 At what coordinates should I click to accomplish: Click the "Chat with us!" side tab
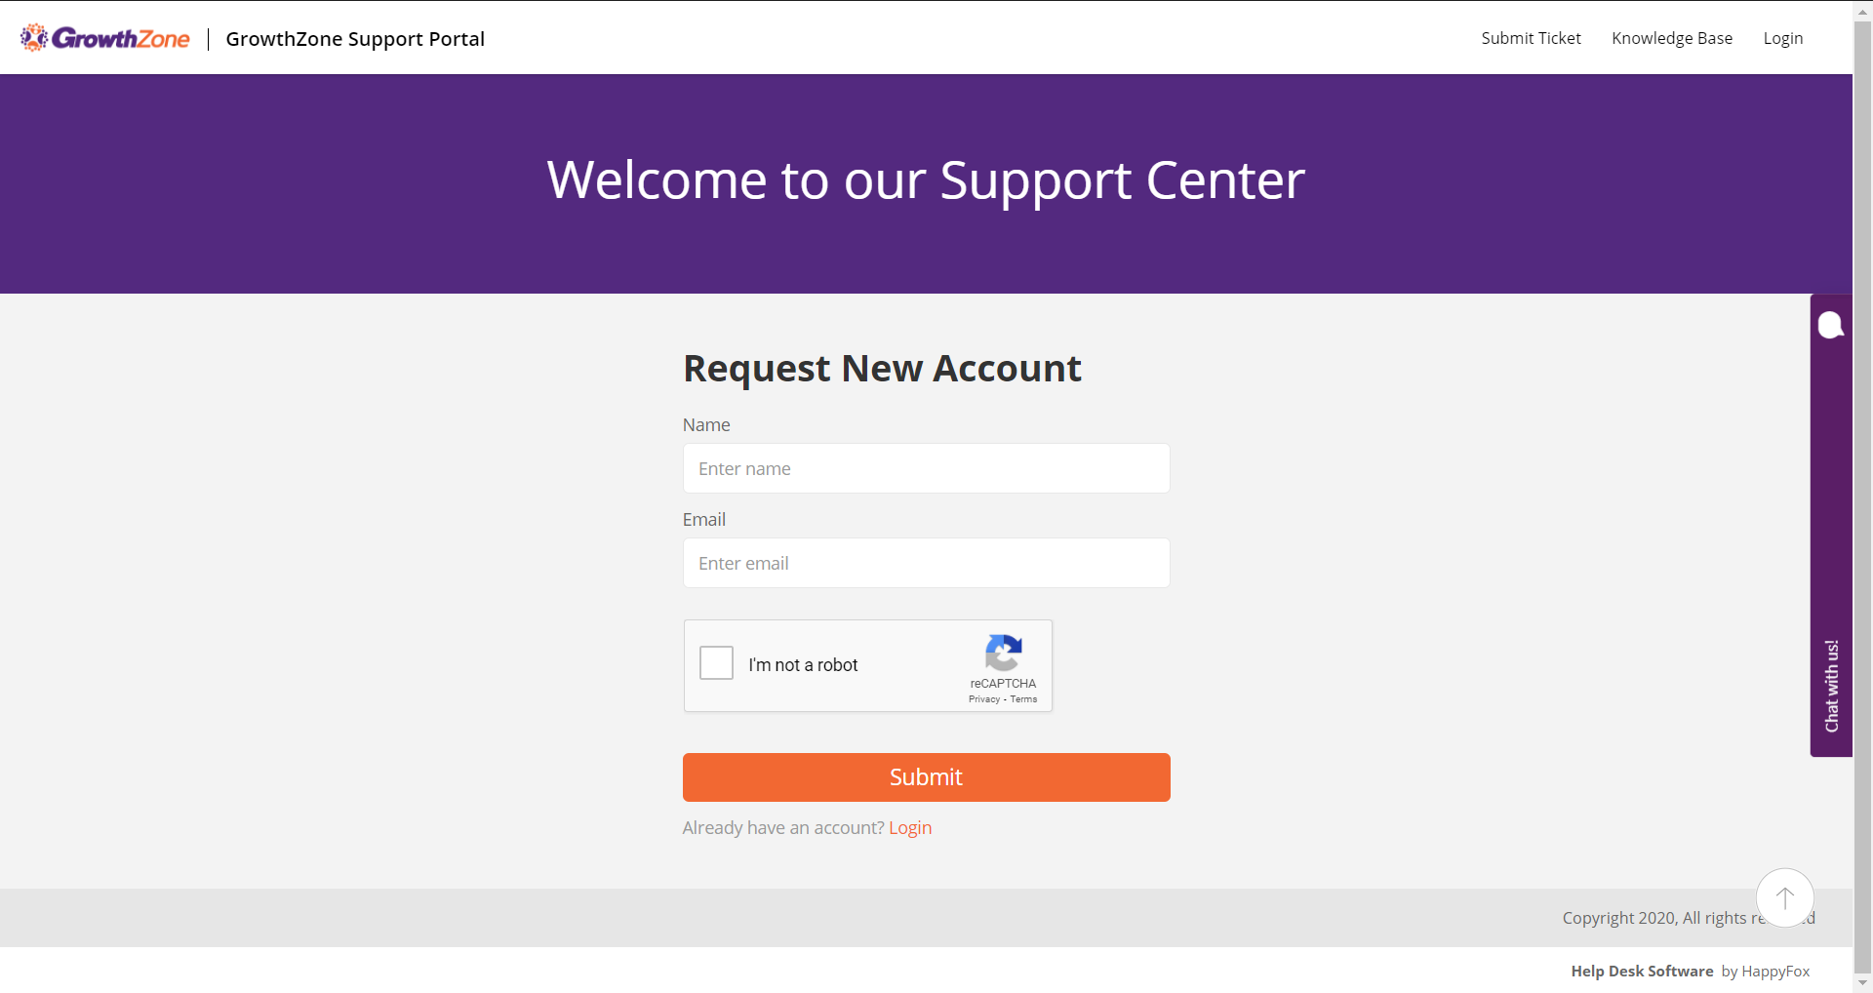(x=1831, y=686)
